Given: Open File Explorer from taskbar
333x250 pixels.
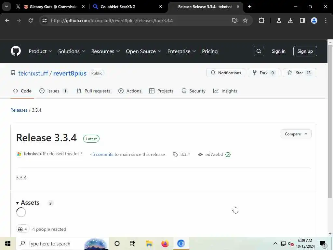Looking at the screenshot, I should click(x=149, y=243).
